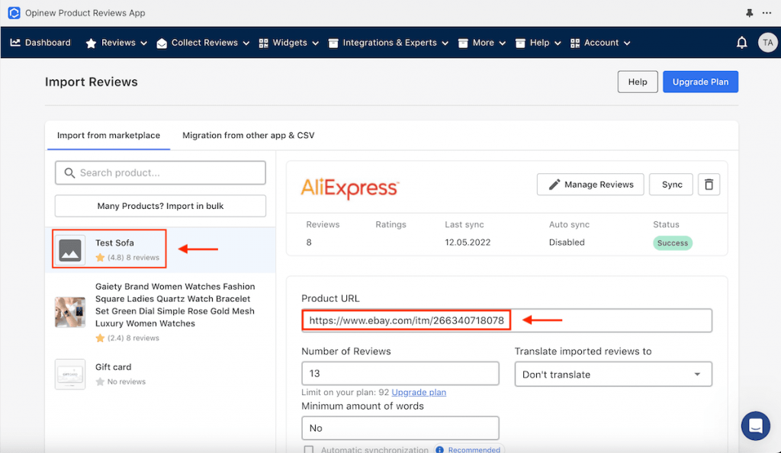Viewport: 781px width, 453px height.
Task: Select the Test Sofa product name
Action: 114,243
